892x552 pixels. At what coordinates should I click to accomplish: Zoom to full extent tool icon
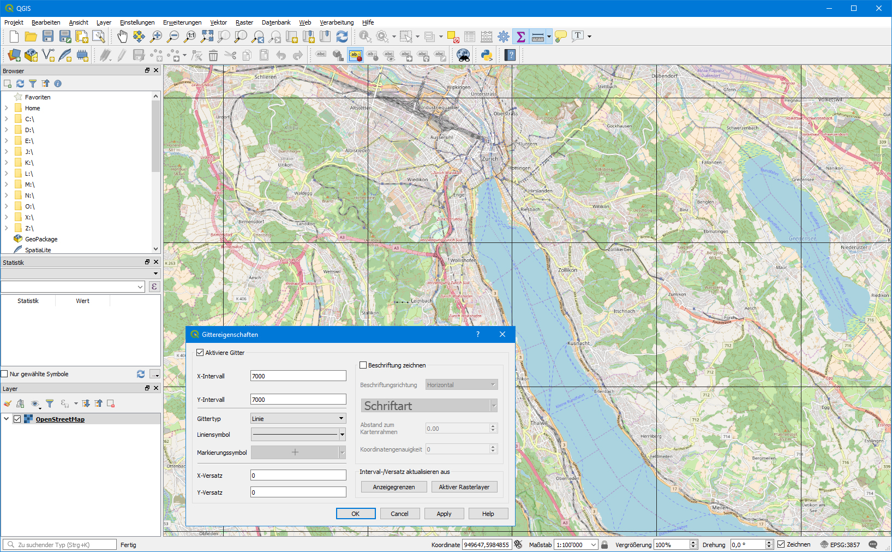[x=207, y=37]
